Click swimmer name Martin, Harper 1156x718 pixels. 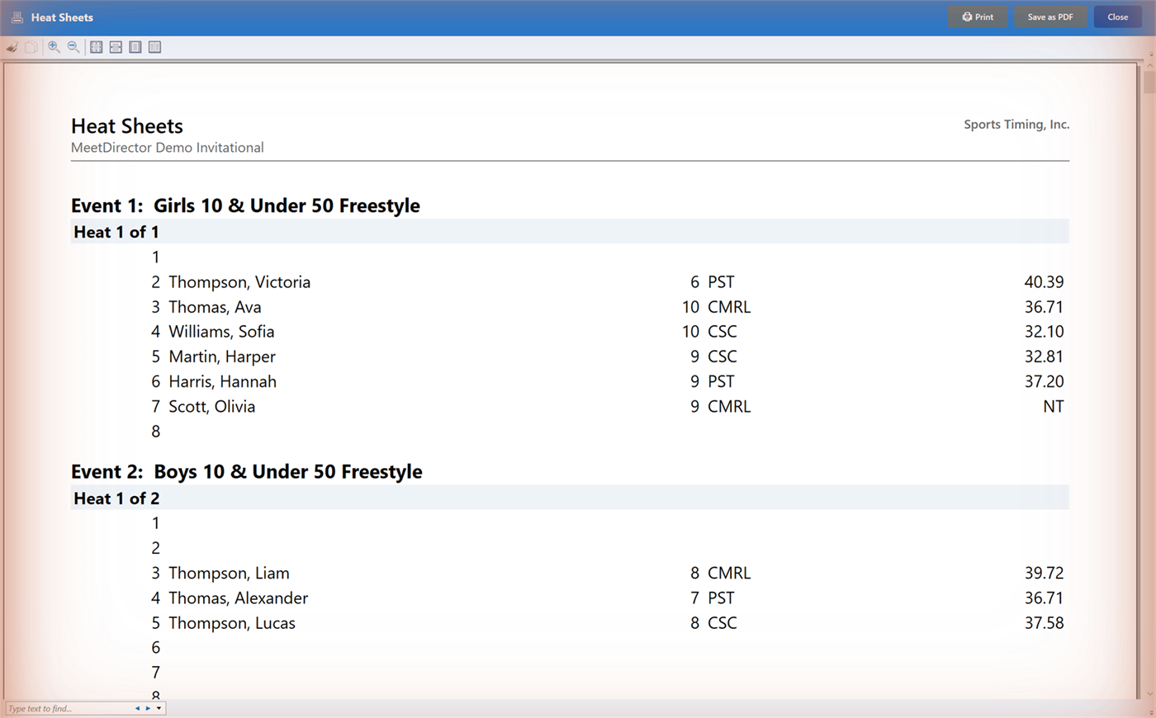[x=222, y=357]
